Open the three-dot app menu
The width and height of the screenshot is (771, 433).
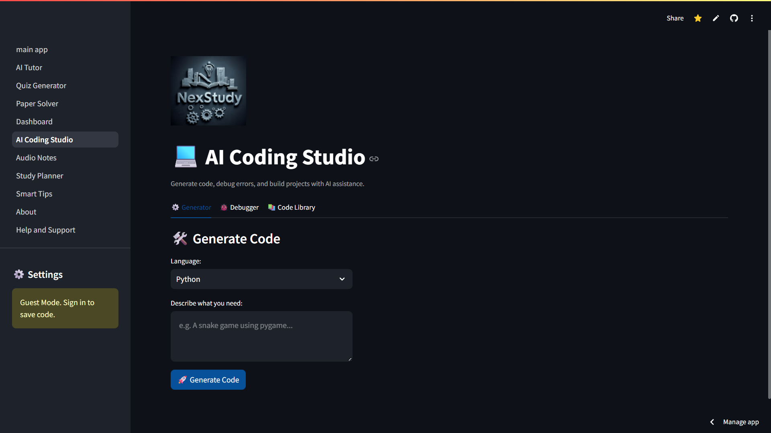pyautogui.click(x=752, y=18)
